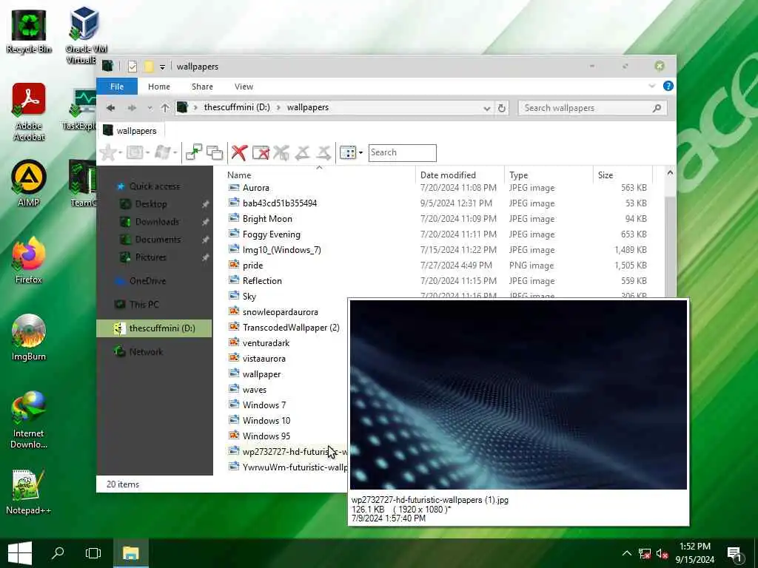Screen dimensions: 758x568
Task: Click the green-arrow clone window toolbar icon
Action: (x=194, y=152)
